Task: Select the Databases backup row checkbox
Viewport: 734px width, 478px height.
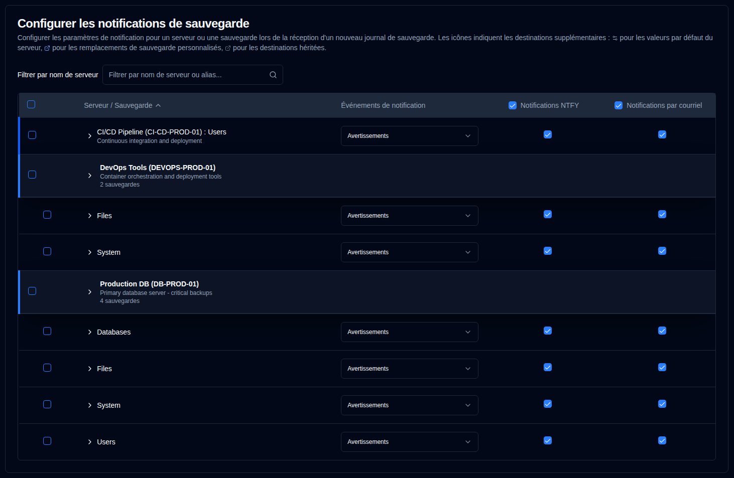Action: click(x=47, y=331)
